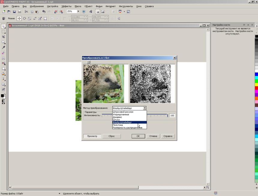Viewport: 258px width, 196px height.
Task: Select the Eyedropper tool
Action: tap(4, 47)
